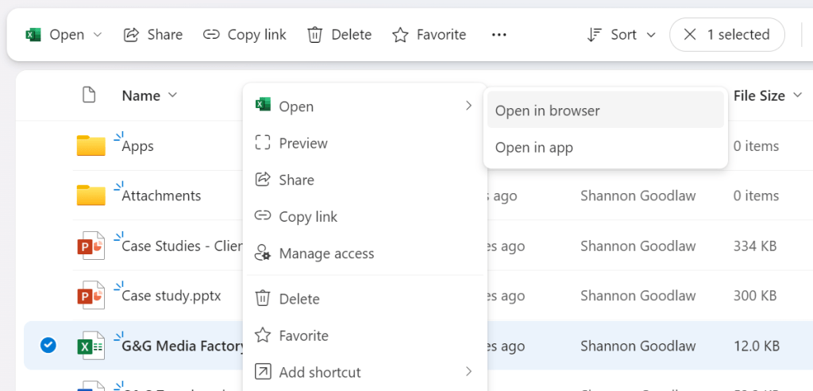Click Shannon Goodlaw in the G&G Media Factory row

coord(638,346)
